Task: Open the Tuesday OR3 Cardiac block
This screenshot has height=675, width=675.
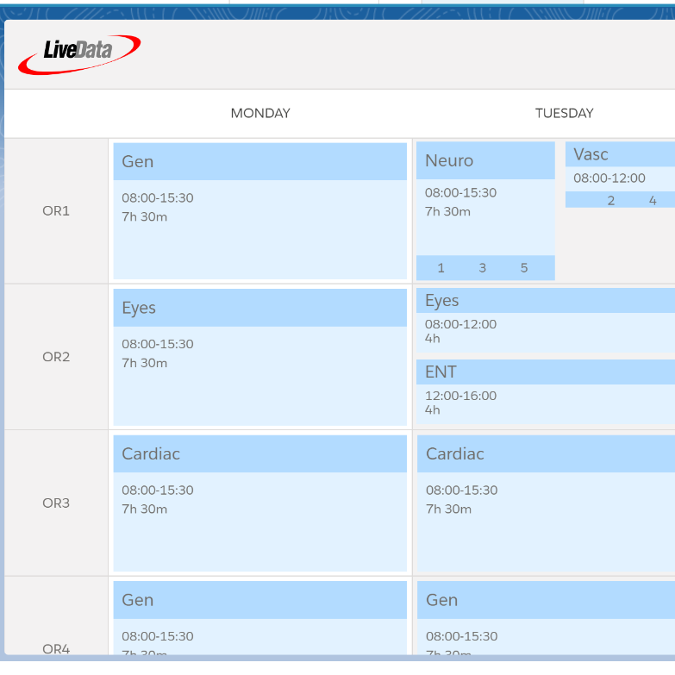Action: pyautogui.click(x=546, y=503)
